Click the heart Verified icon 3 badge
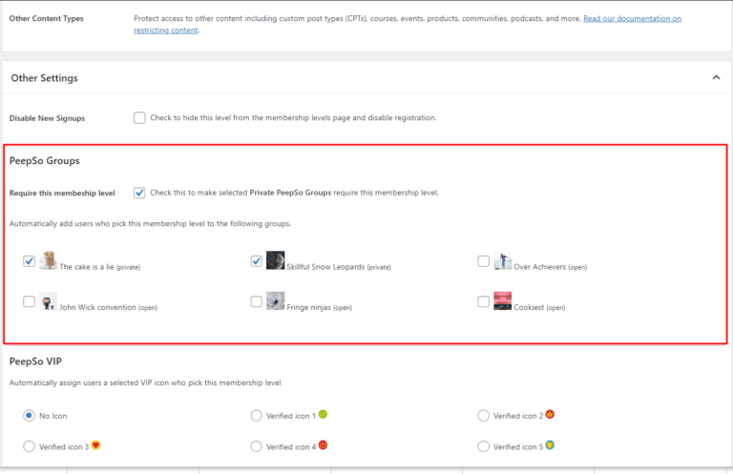The width and height of the screenshot is (733, 474). click(x=95, y=444)
